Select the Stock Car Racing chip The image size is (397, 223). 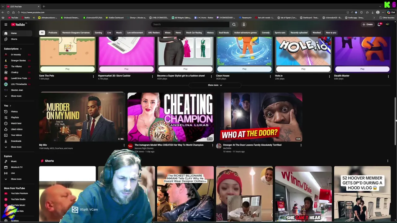(194, 33)
